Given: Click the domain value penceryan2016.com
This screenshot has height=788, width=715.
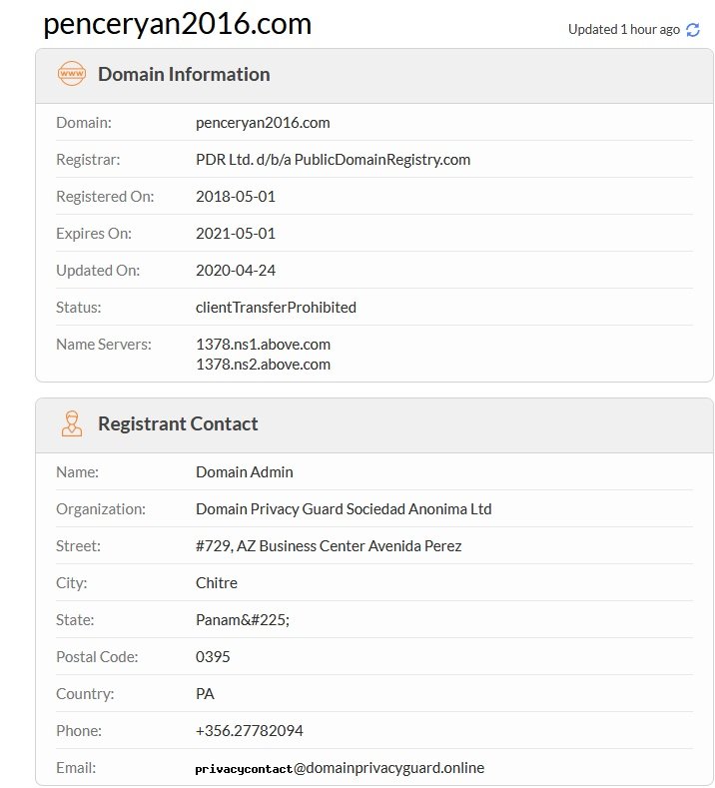Looking at the screenshot, I should (263, 123).
